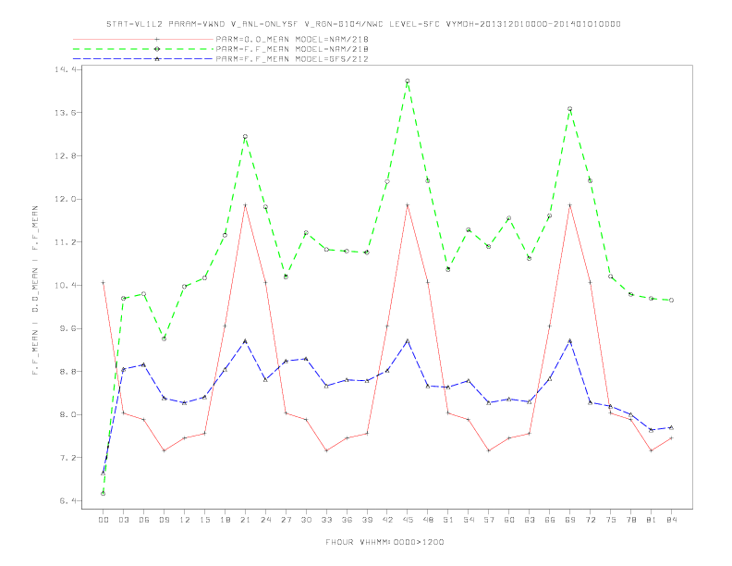Image resolution: width=732 pixels, height=566 pixels.
Task: Click green NAM peak circle at hour 21
Action: [245, 137]
